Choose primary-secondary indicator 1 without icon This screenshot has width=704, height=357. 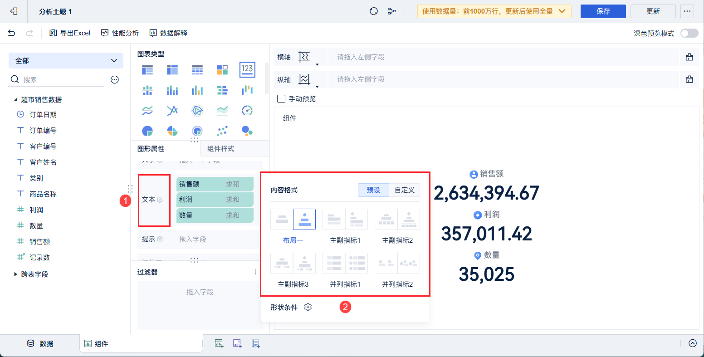coord(334,220)
